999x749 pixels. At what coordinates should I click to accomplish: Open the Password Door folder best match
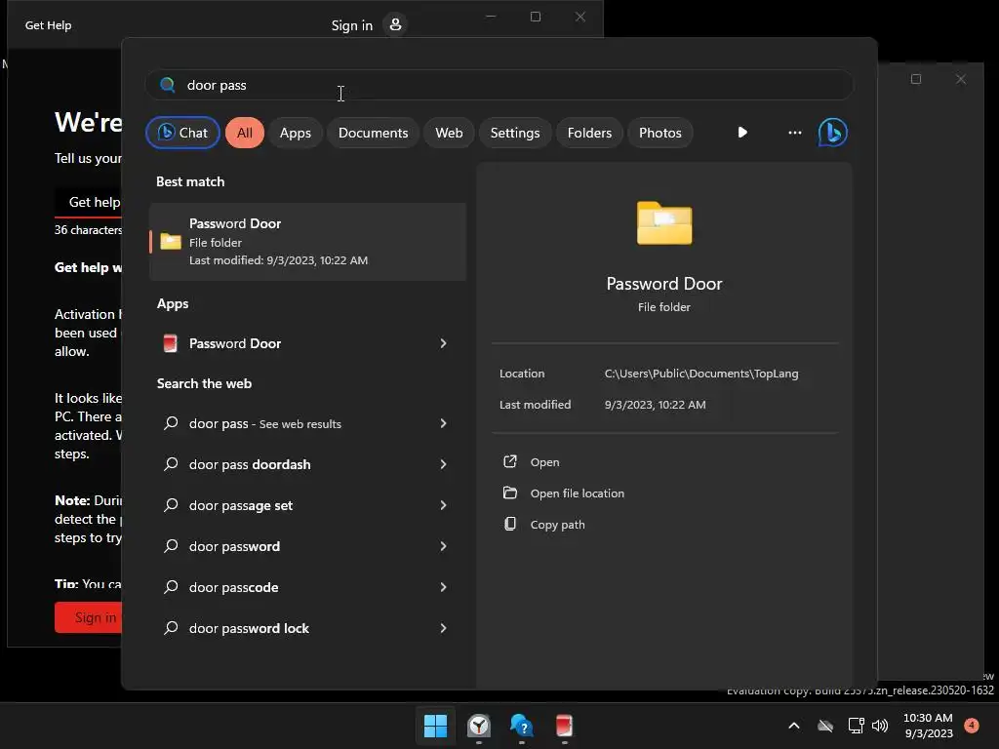coord(307,242)
